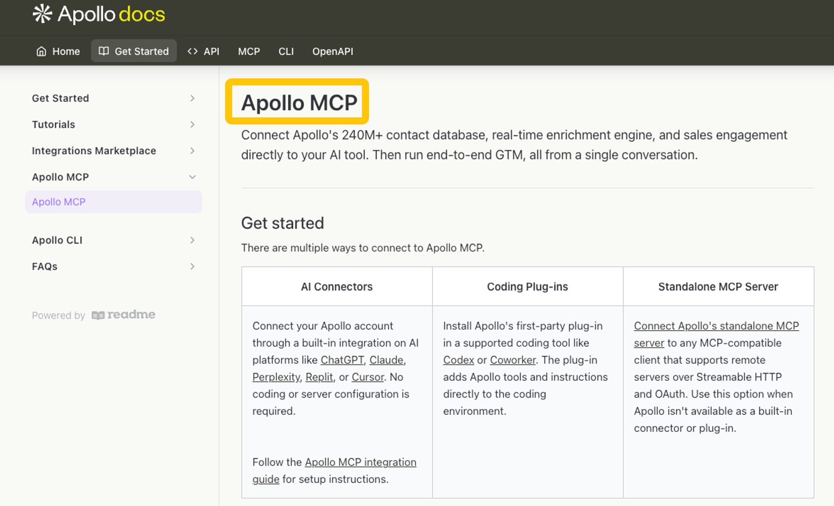This screenshot has width=834, height=506.
Task: Open the Tutorials sidebar section
Action: point(54,124)
